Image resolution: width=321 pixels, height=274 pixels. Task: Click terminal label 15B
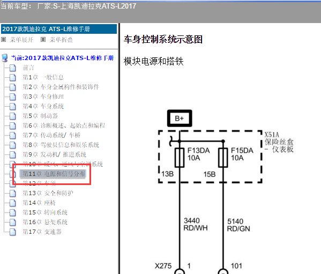coord(210,174)
